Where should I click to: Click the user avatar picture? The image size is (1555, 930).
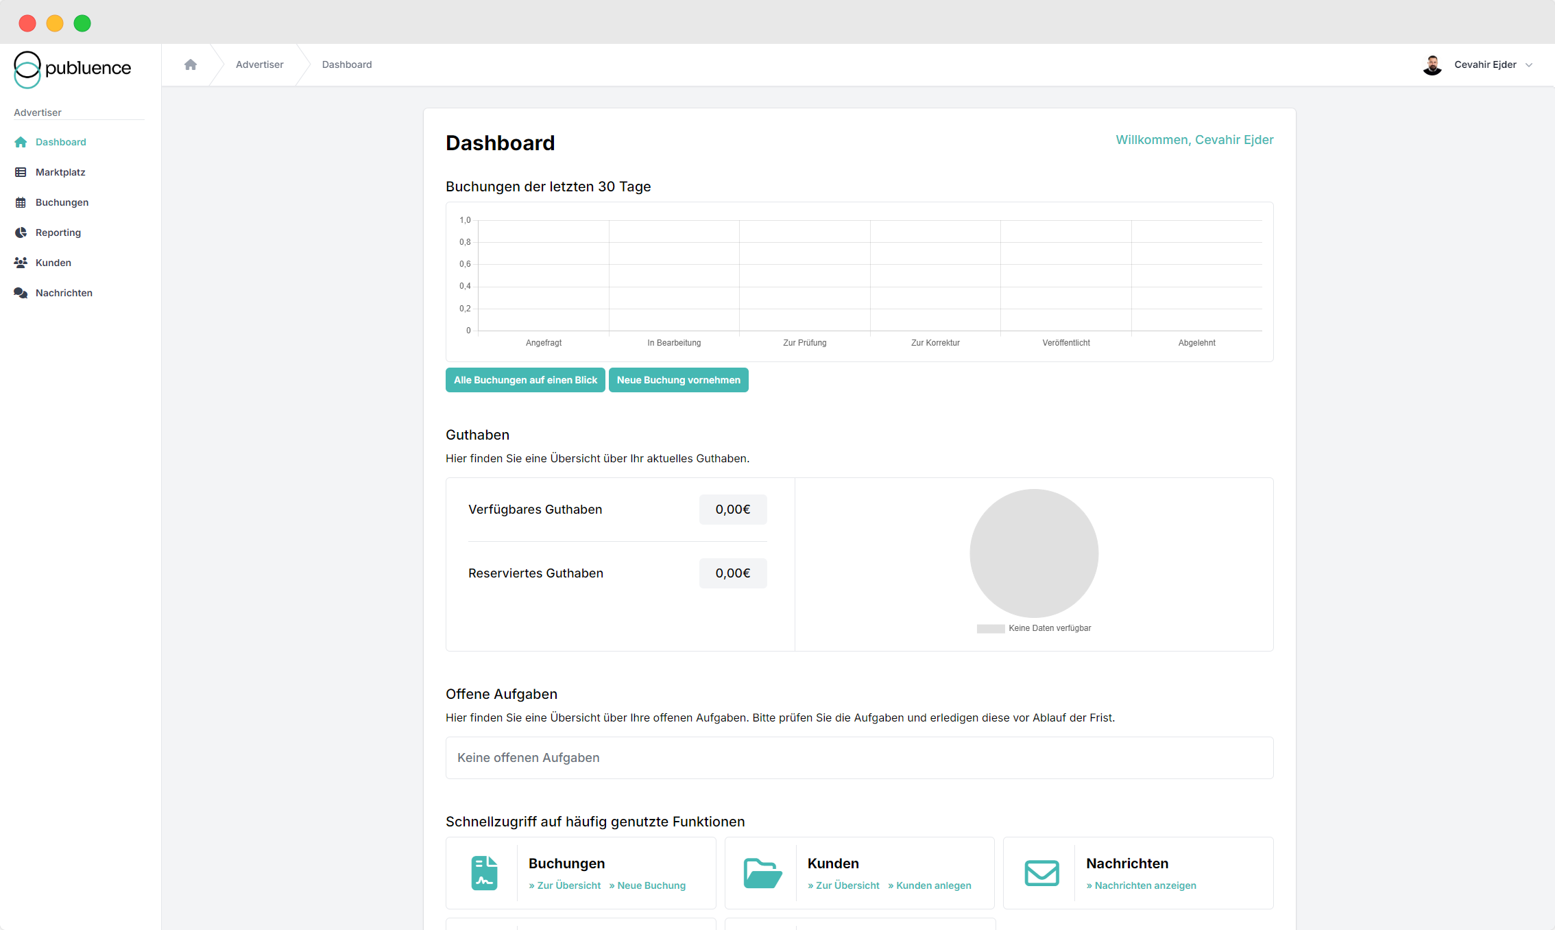pyautogui.click(x=1432, y=65)
